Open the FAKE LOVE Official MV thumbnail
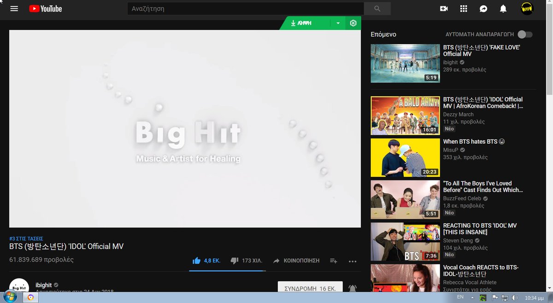The image size is (553, 303). point(405,64)
